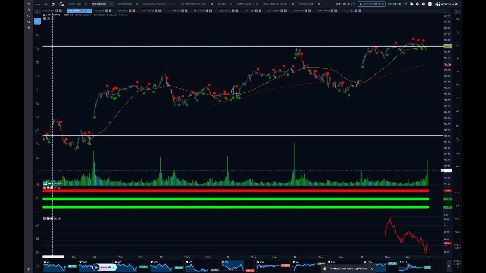Open the hamburger main menu
486x273 pixels.
coord(38,4)
